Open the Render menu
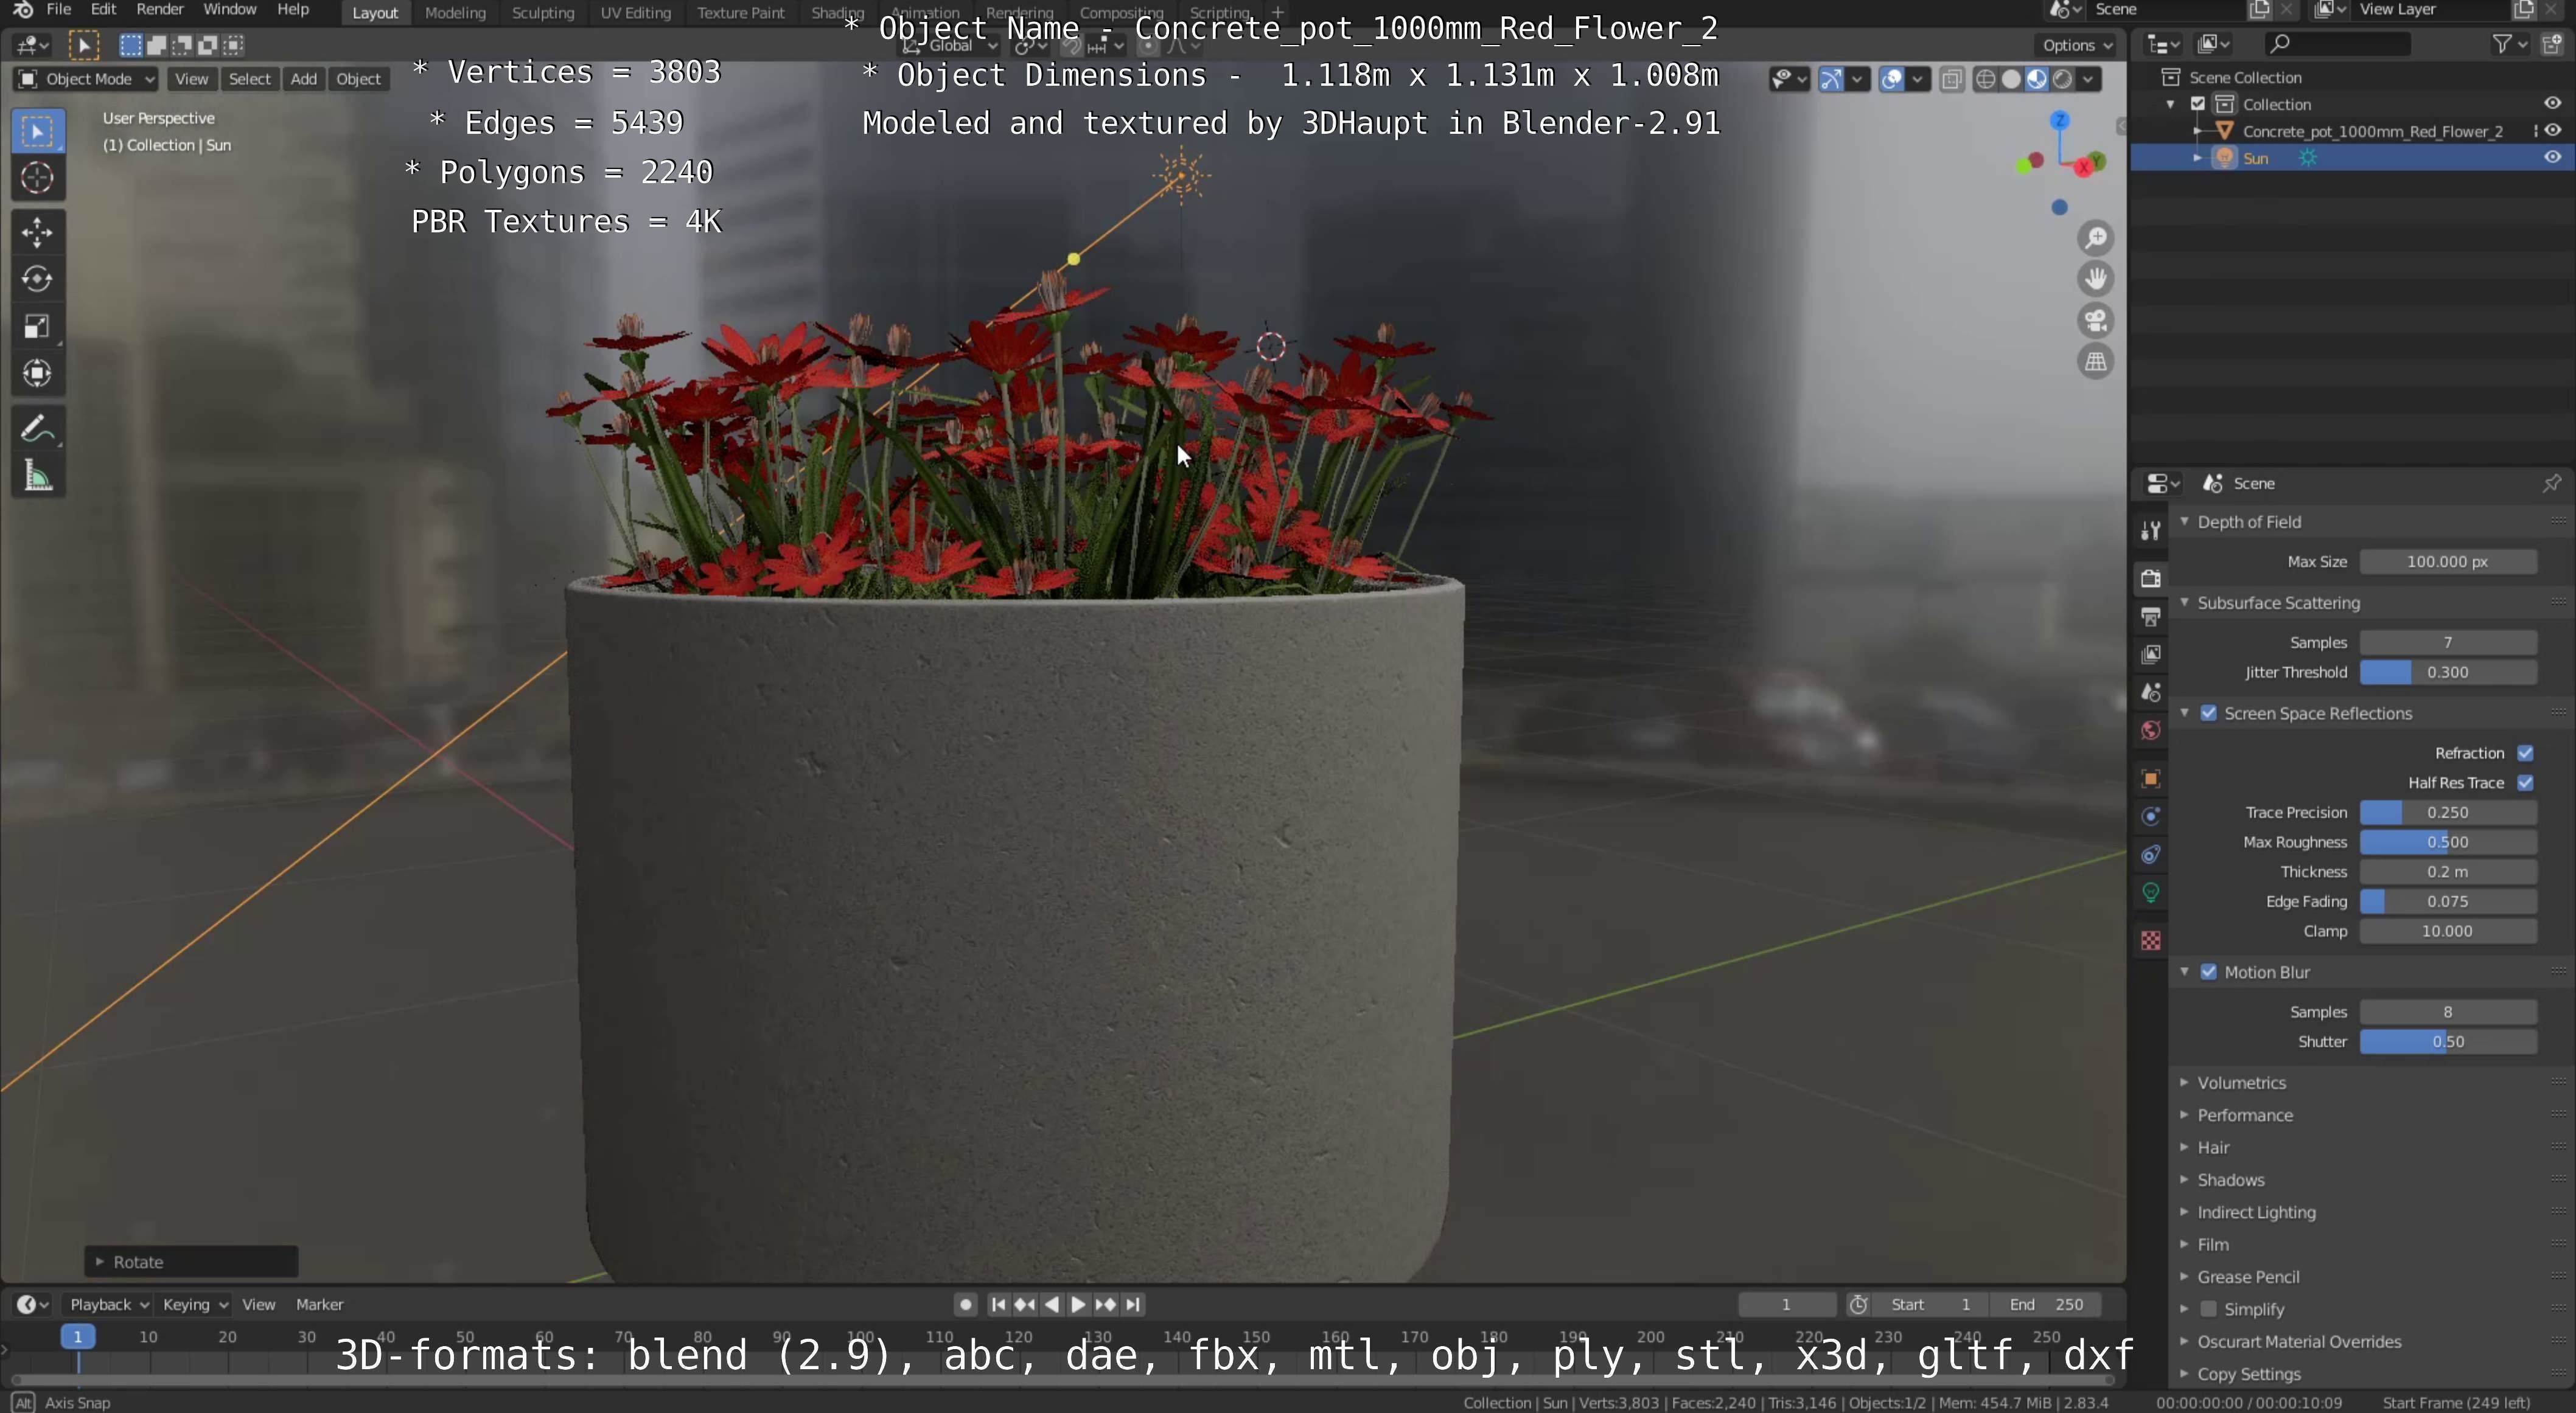This screenshot has width=2576, height=1413. click(x=160, y=10)
